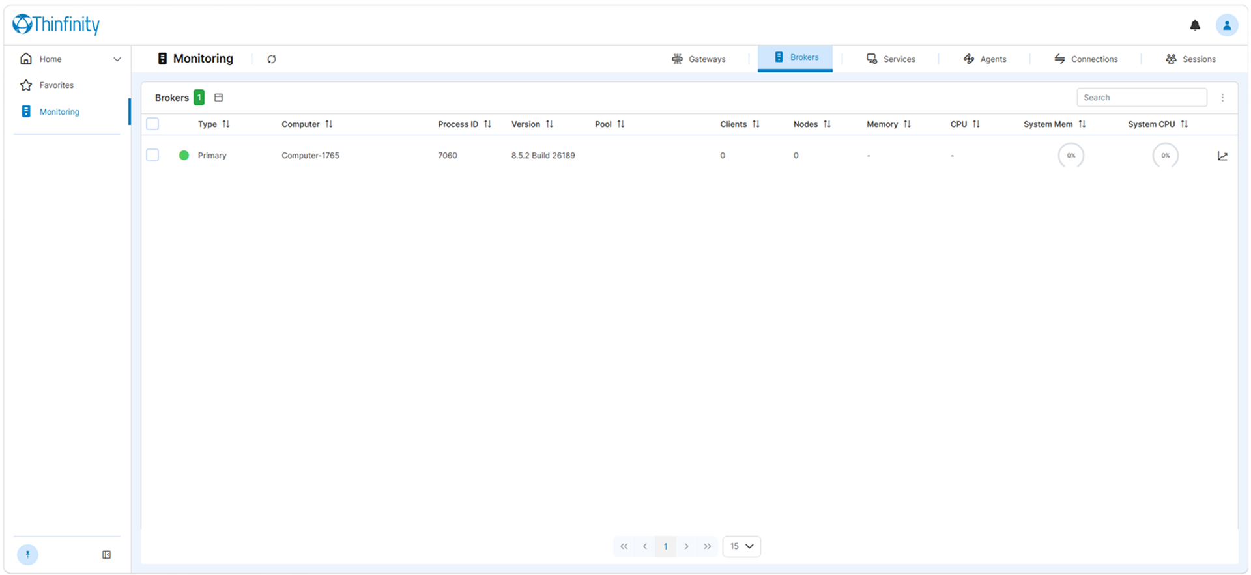Sort by System Mem column
1251x575 pixels.
click(x=1082, y=124)
